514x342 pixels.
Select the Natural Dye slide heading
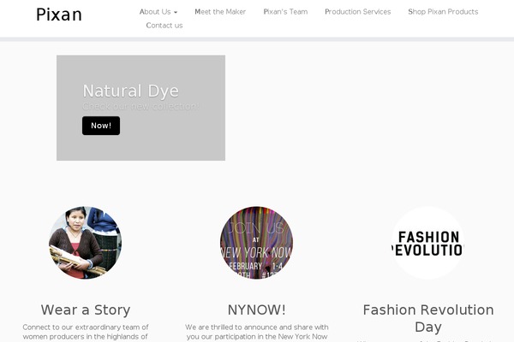(131, 91)
